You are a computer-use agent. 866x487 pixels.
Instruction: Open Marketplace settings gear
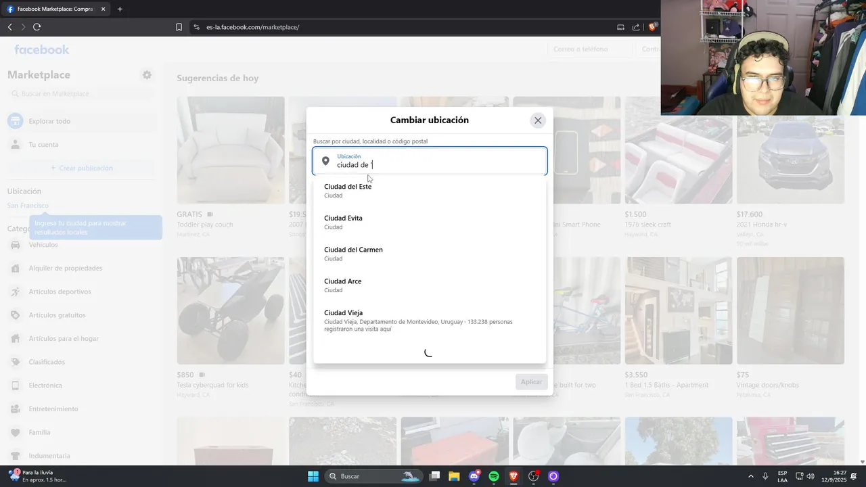tap(147, 75)
